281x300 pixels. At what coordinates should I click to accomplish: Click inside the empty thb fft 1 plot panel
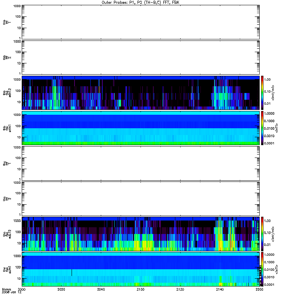140,22
